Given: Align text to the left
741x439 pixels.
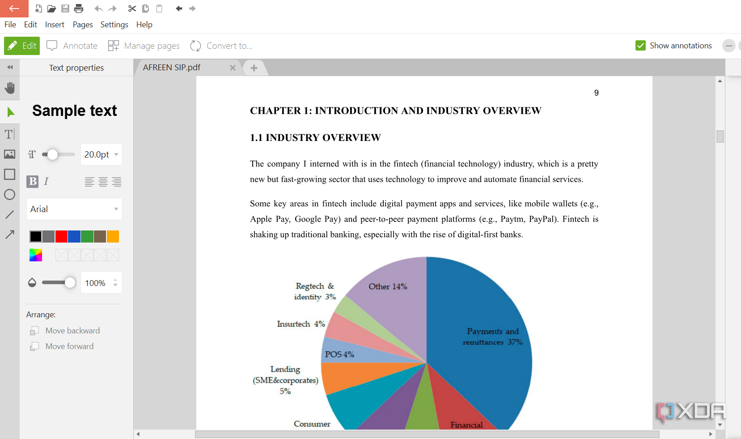Looking at the screenshot, I should pos(89,182).
